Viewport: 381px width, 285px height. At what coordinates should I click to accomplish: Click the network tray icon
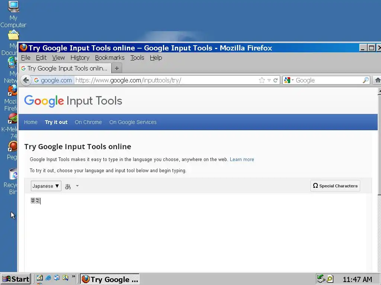click(321, 279)
